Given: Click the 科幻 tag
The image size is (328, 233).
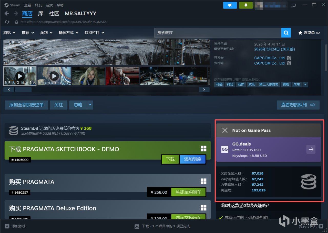Looking at the screenshot, I should (230, 84).
